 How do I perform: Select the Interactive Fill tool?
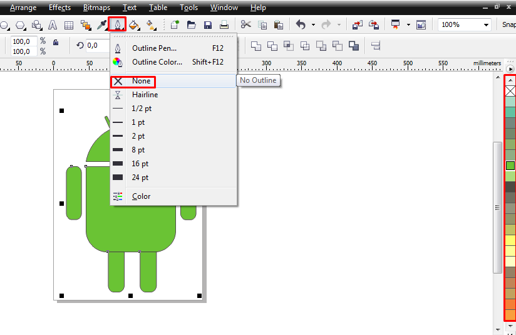coord(151,25)
